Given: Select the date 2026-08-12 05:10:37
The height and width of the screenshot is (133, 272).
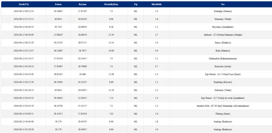Looking at the screenshot, I should tap(23, 59).
